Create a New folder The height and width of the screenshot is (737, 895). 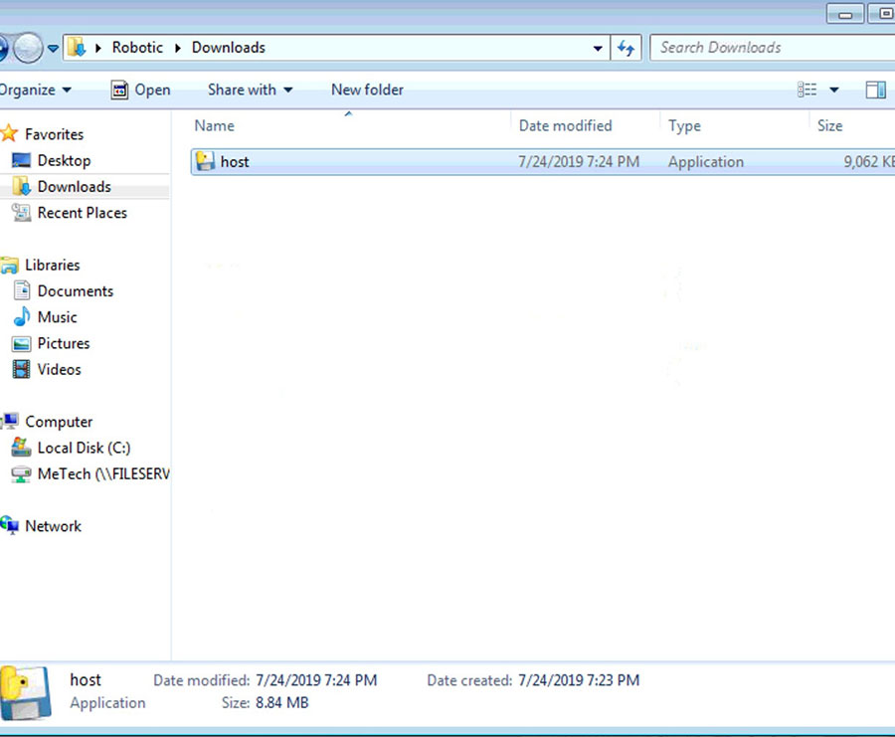click(367, 90)
